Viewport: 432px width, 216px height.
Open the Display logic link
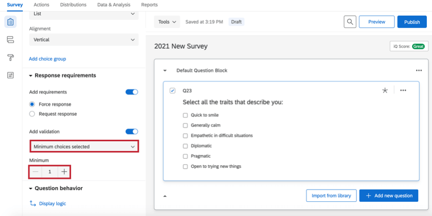(52, 204)
